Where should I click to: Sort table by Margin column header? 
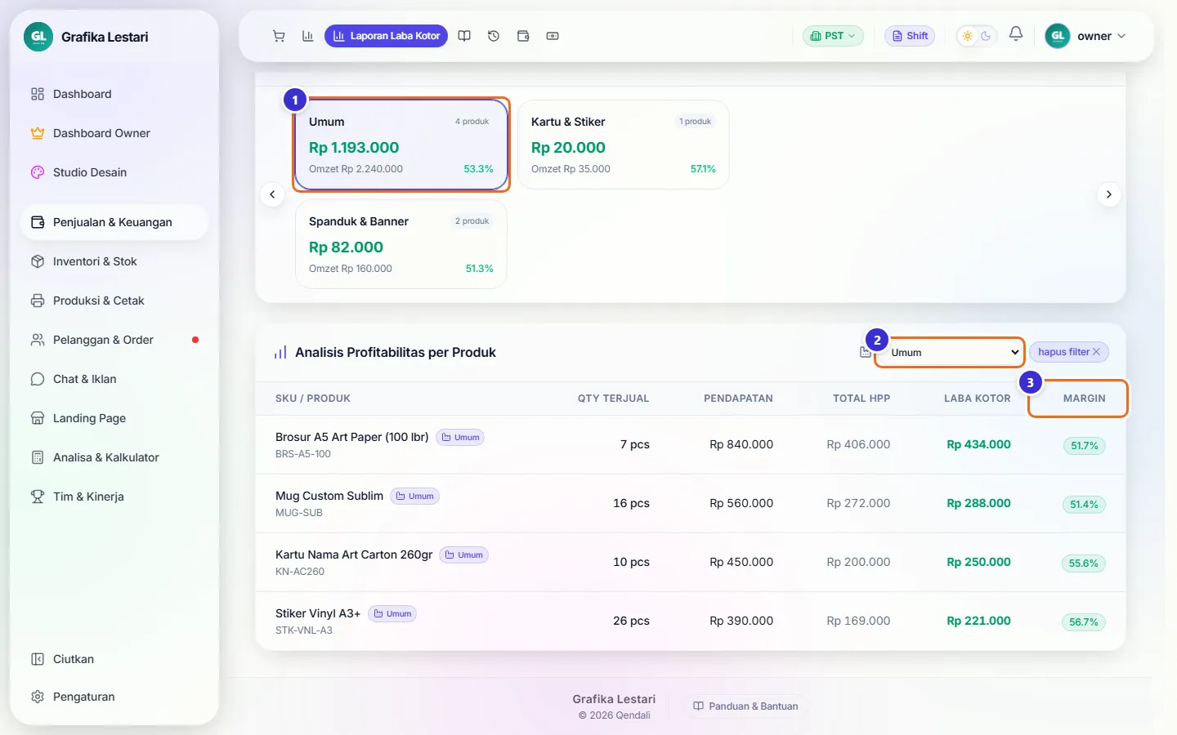tap(1084, 399)
